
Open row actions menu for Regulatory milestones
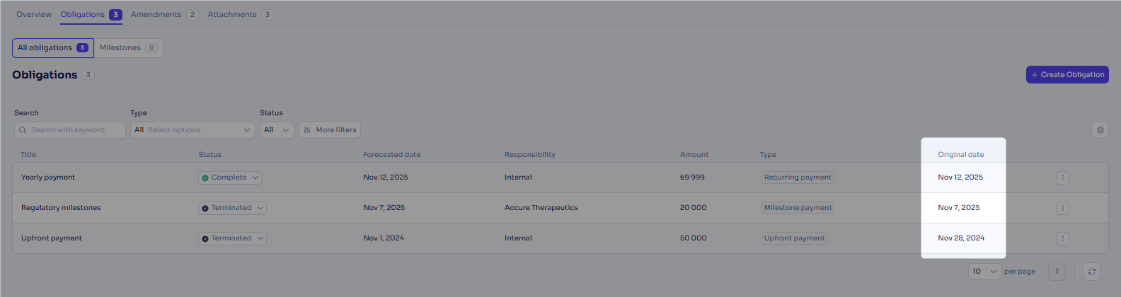pyautogui.click(x=1062, y=208)
